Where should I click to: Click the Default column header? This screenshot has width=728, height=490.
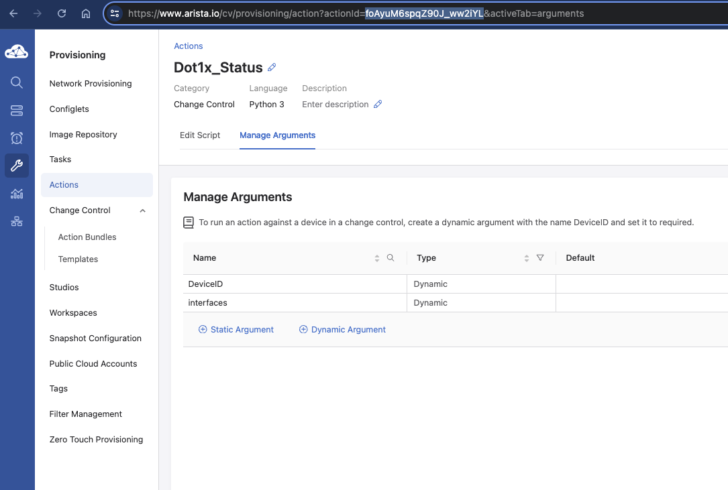pyautogui.click(x=580, y=258)
